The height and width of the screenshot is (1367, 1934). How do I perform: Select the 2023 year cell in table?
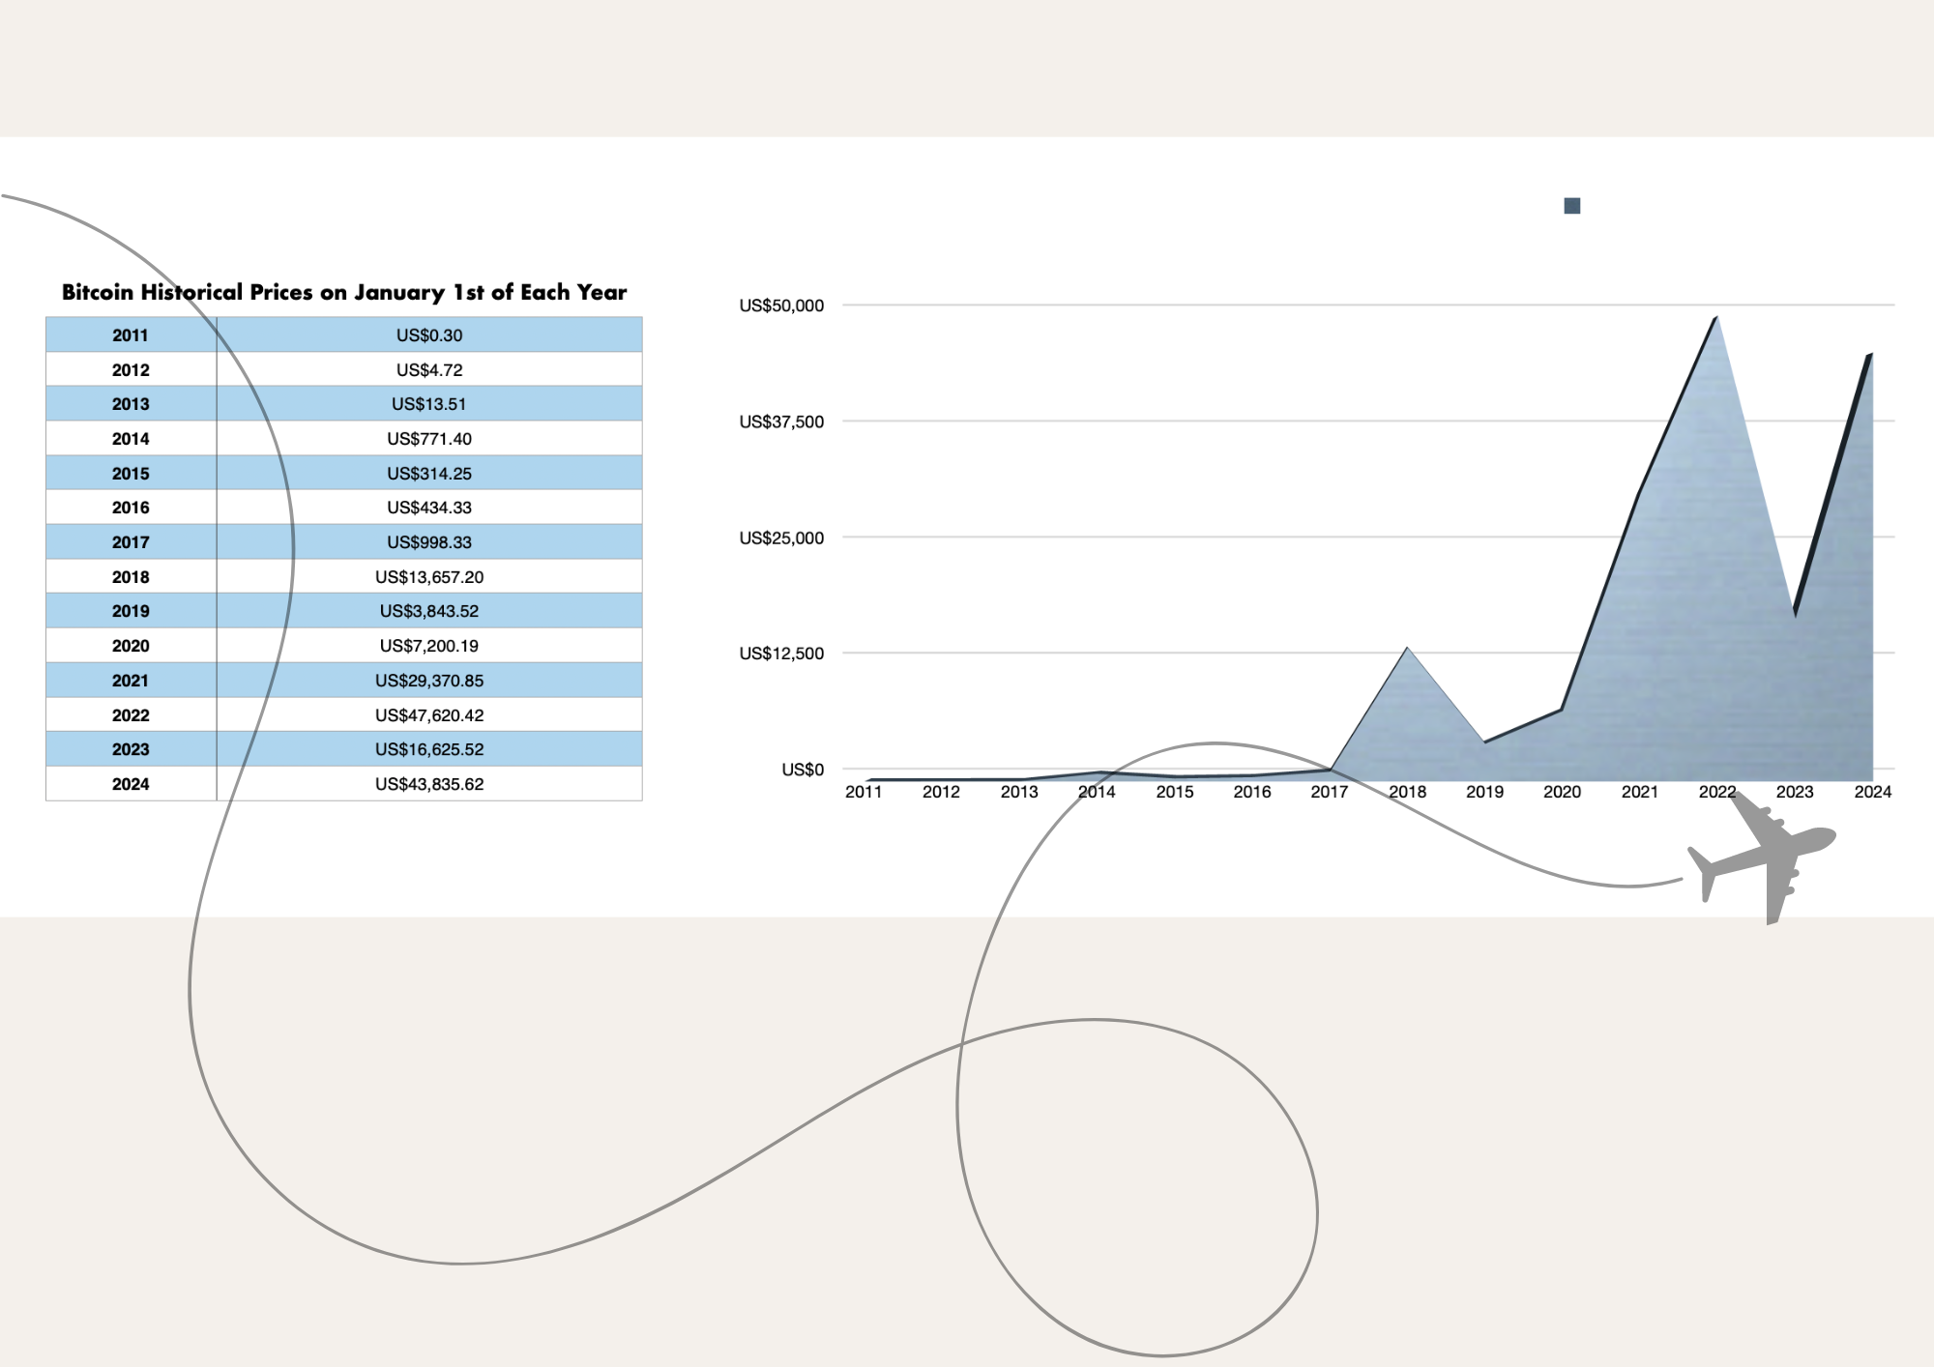[x=131, y=749]
